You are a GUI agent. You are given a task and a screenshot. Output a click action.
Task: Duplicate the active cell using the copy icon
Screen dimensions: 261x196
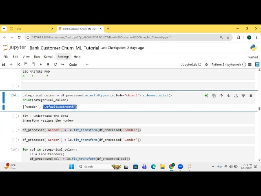point(214,96)
